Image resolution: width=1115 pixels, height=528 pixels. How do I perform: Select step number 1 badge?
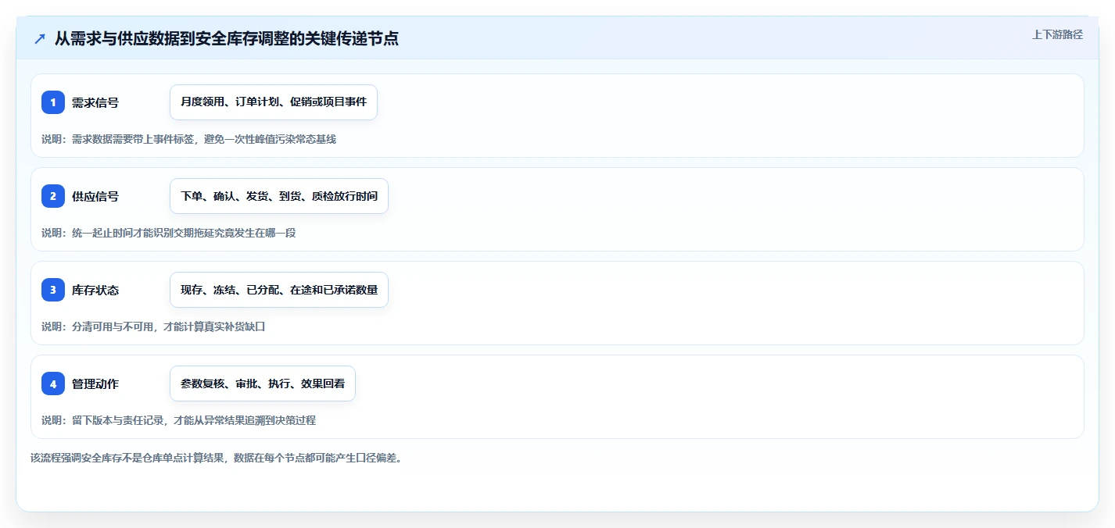tap(53, 102)
